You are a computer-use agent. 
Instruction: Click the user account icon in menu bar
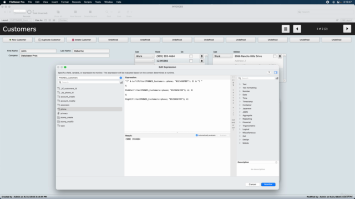333,2
